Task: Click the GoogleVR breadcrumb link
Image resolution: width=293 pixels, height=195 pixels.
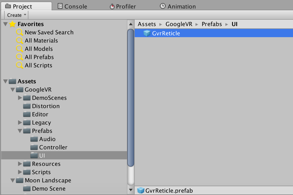Action: pyautogui.click(x=179, y=24)
